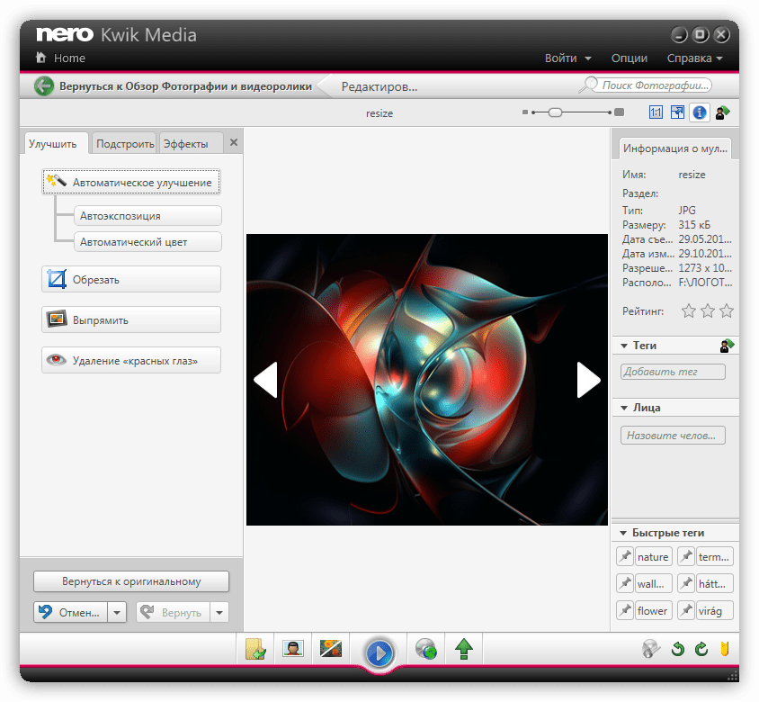Toggle the blue info panel button
The width and height of the screenshot is (759, 702).
(699, 112)
